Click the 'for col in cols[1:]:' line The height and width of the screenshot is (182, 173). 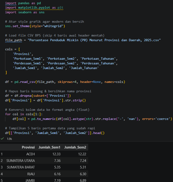(24, 114)
